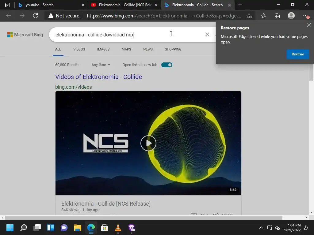Click the tab actions menu icon
This screenshot has height=235, width=314.
coord(7,5)
